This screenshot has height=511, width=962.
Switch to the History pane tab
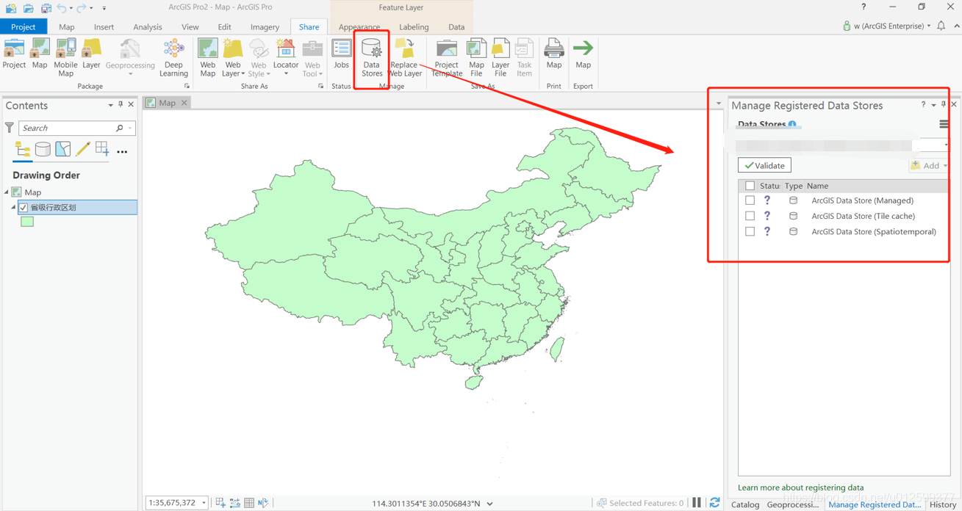click(x=942, y=504)
